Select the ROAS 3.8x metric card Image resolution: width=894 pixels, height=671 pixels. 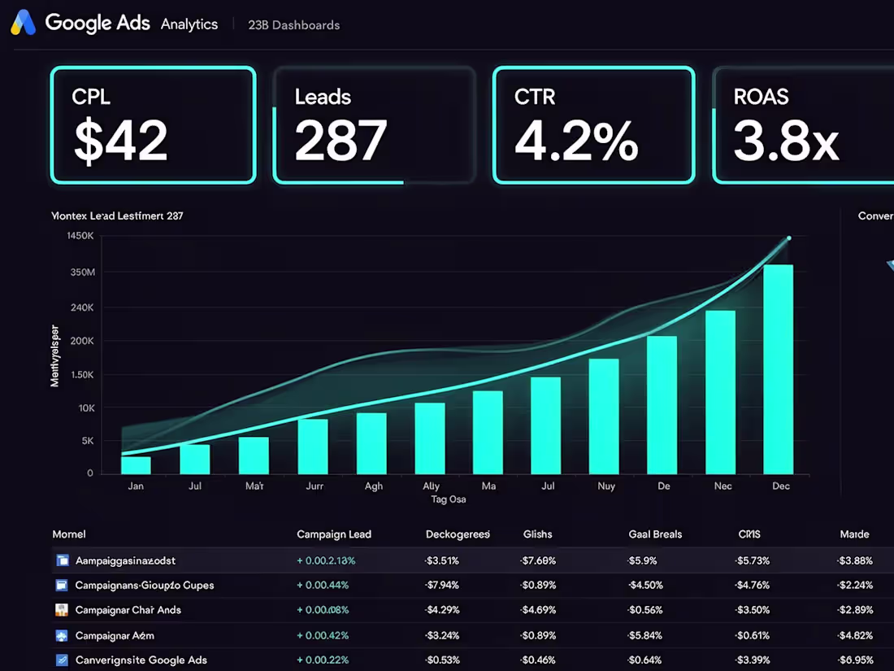point(803,125)
